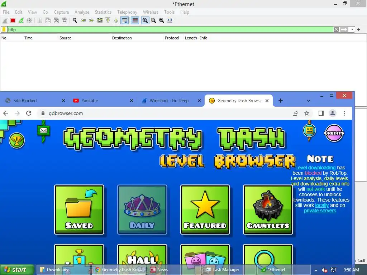Open a capture file in Wireshark
Image resolution: width=367 pixels, height=275 pixels.
click(x=39, y=20)
